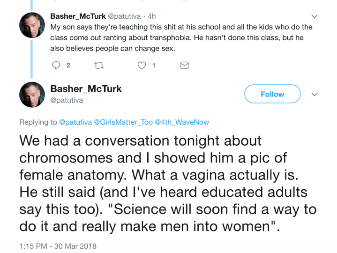Like the tweet using the heart icon
The height and width of the screenshot is (253, 337).
[x=142, y=66]
